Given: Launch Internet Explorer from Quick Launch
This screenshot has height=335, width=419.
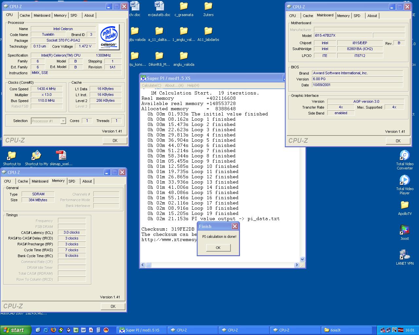Looking at the screenshot, I should coord(46,330).
